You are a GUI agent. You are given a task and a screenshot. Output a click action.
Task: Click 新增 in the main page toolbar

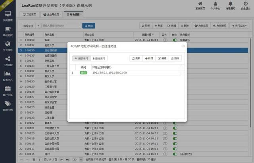pyautogui.click(x=159, y=26)
